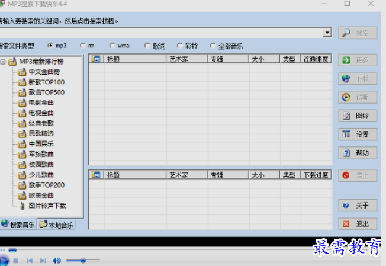Open 军旅歌曲 in the tree
386x266 pixels.
coord(41,154)
